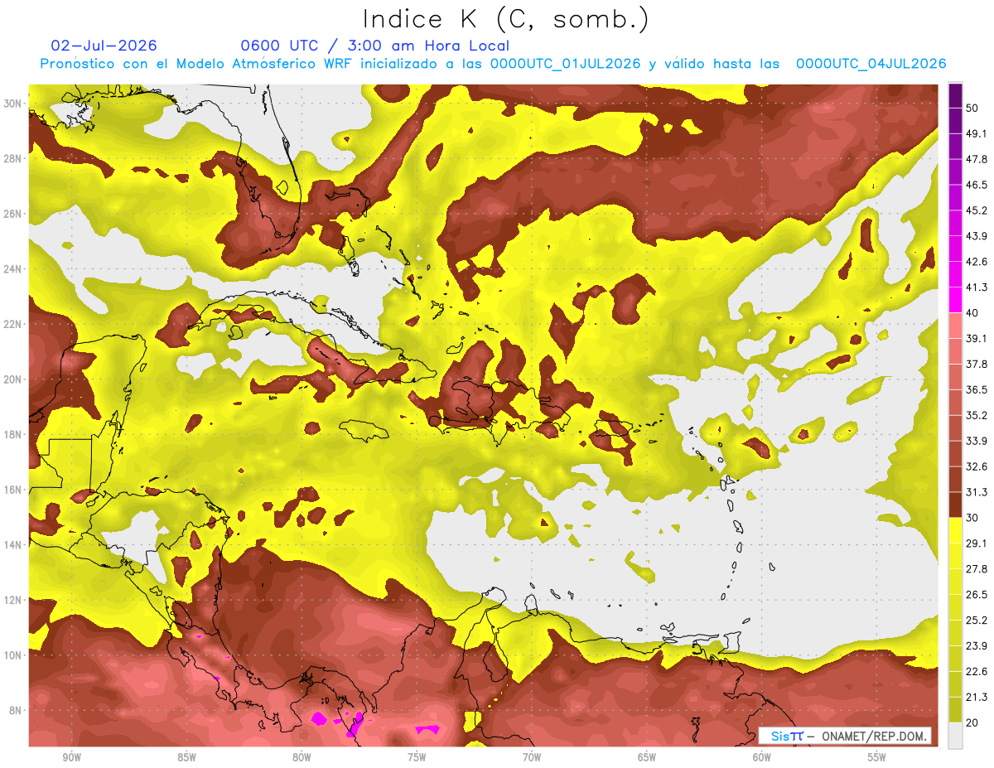Pick the bright yellow swatch between 29.1 and 30
Image resolution: width=994 pixels, height=768 pixels.
tap(955, 530)
